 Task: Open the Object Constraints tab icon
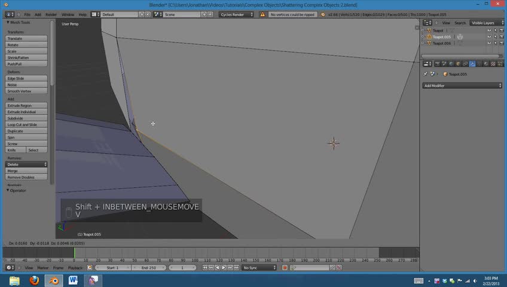click(465, 64)
